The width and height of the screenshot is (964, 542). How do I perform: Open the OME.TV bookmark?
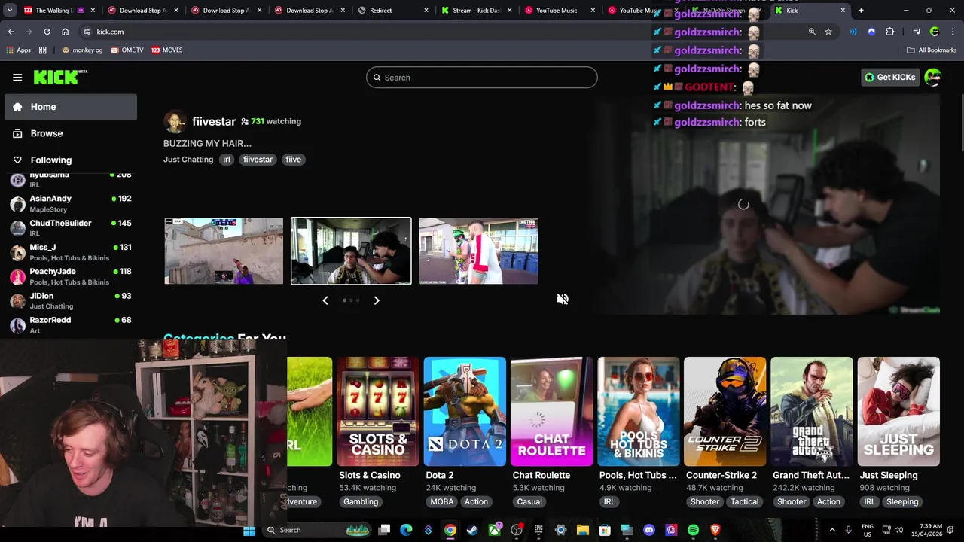click(127, 50)
